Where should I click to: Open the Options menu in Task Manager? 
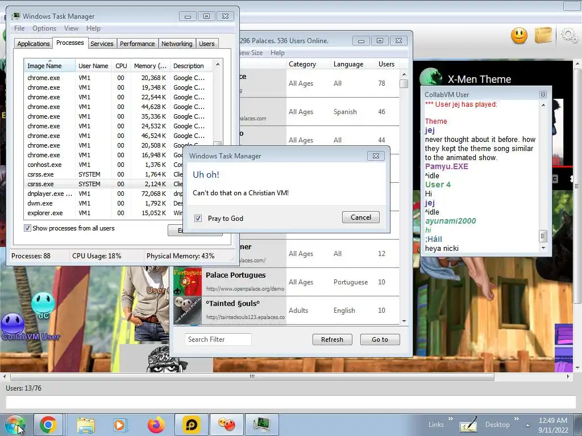(44, 28)
